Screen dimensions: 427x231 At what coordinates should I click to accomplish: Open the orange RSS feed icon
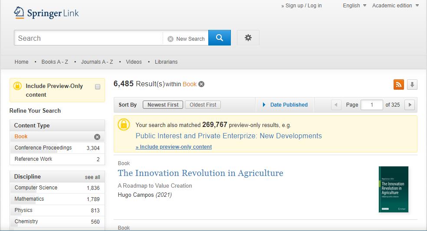398,85
